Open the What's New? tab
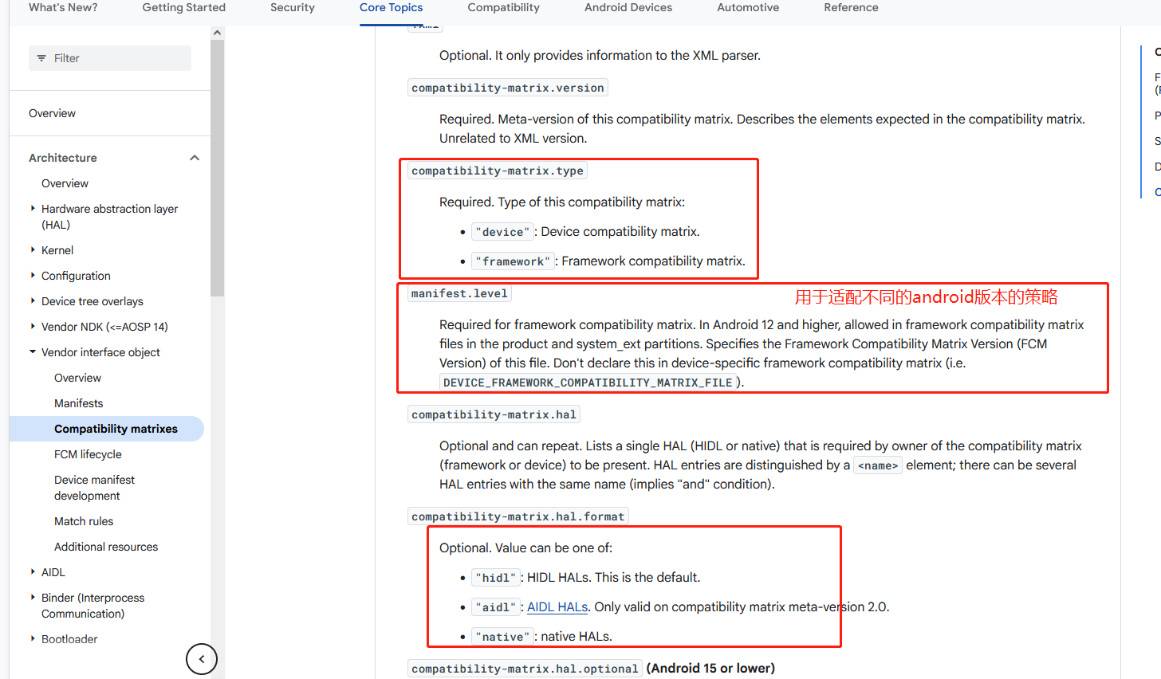 [x=63, y=8]
